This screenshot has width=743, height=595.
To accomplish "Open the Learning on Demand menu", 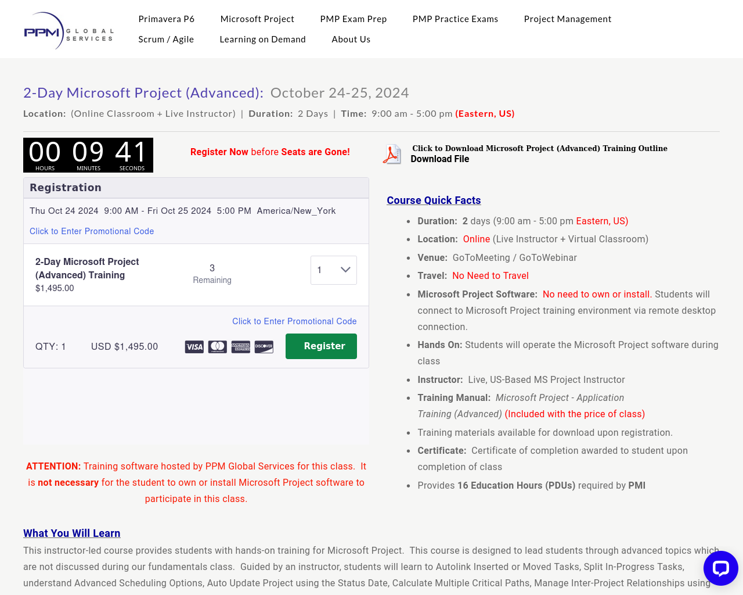I will pos(262,40).
